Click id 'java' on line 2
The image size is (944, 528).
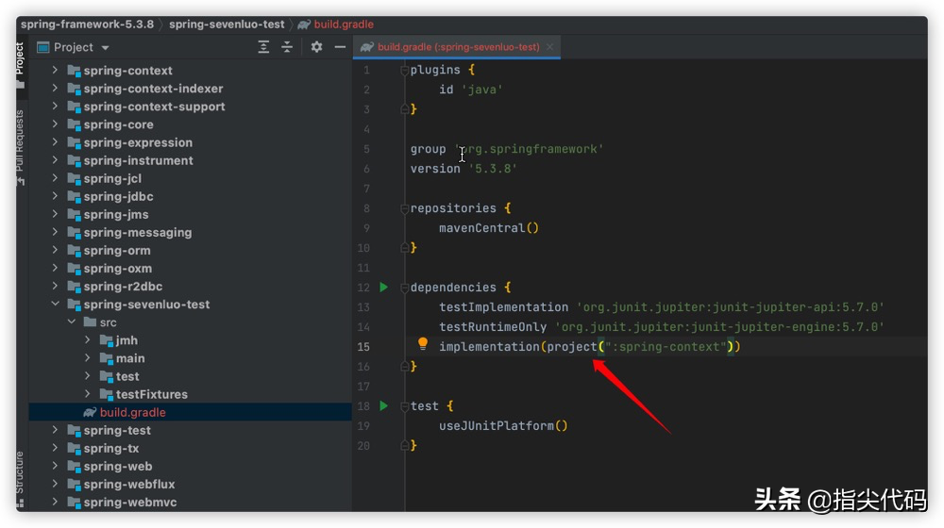click(471, 90)
